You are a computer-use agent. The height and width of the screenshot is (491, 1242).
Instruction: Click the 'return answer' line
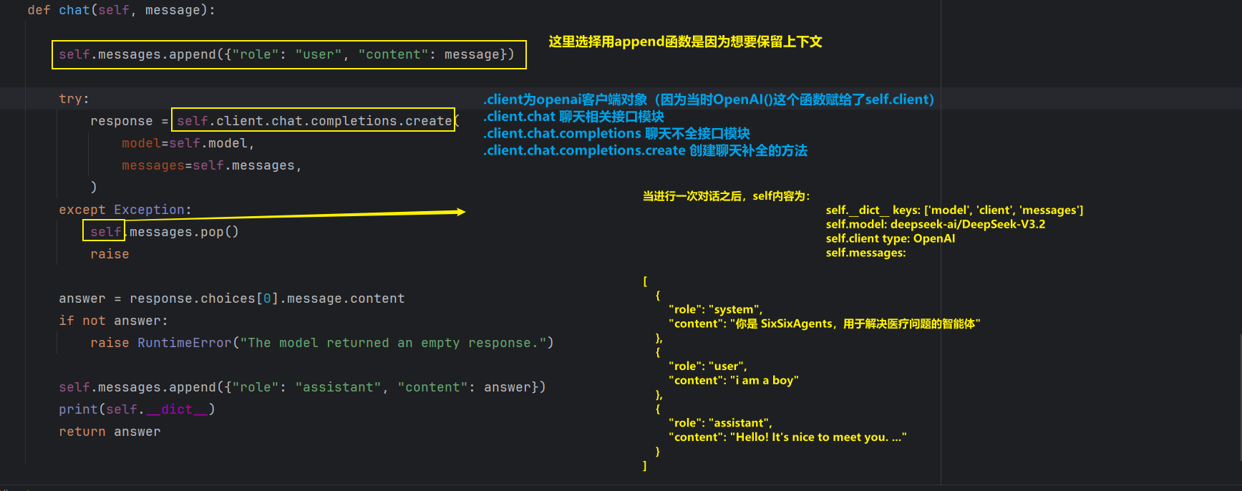[x=110, y=432]
